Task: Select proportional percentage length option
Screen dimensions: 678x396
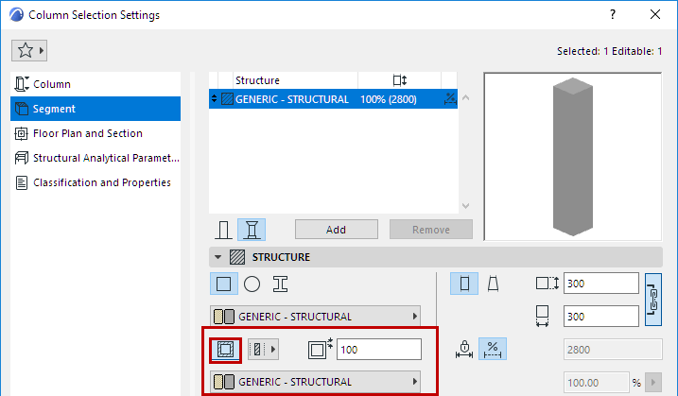Action: pos(493,350)
